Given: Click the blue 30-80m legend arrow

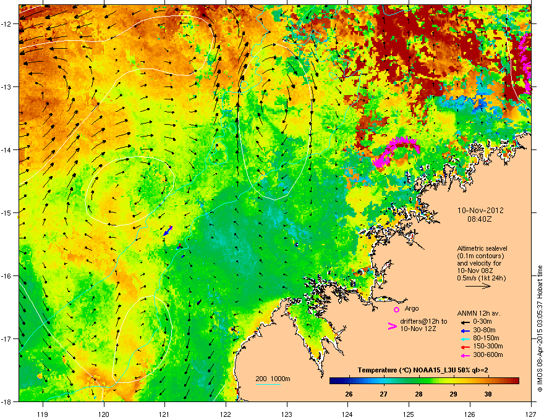Looking at the screenshot, I should click(465, 330).
